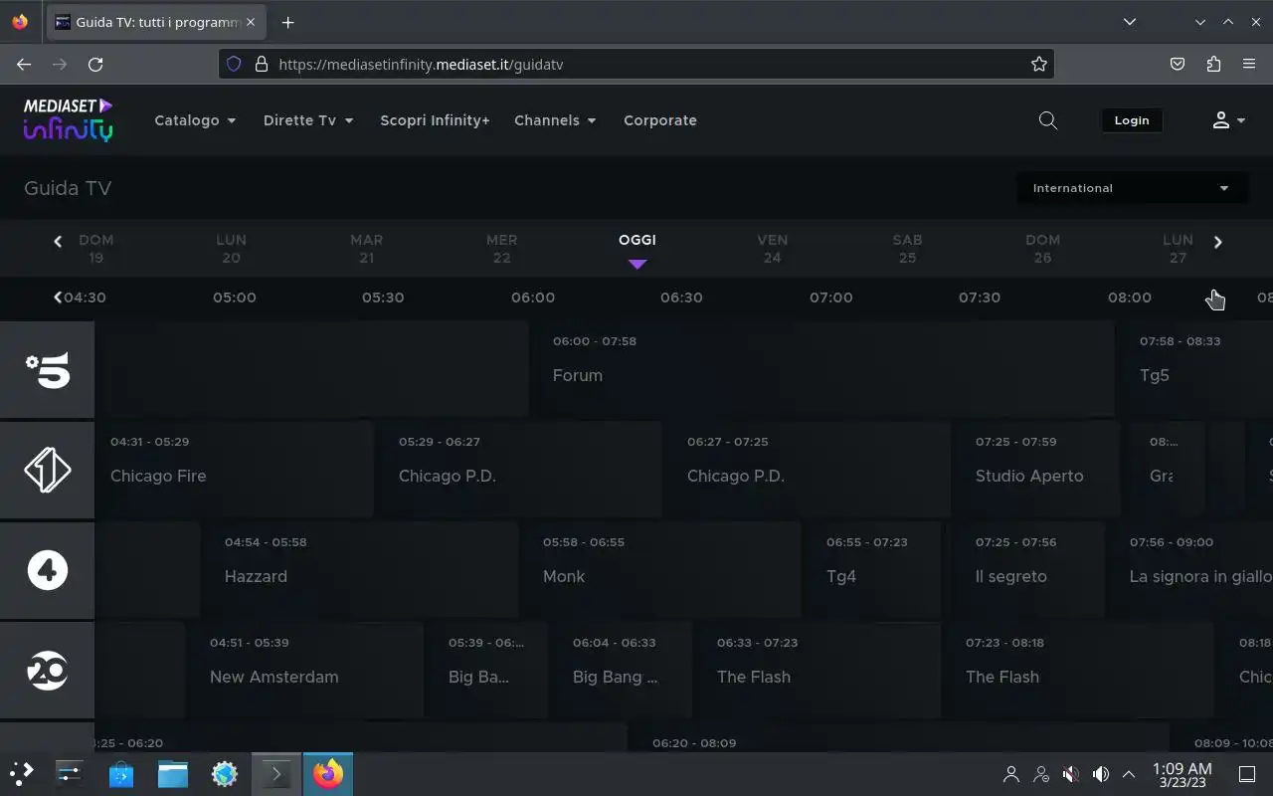Go to previous days with left arrow
1273x796 pixels.
pos(58,241)
